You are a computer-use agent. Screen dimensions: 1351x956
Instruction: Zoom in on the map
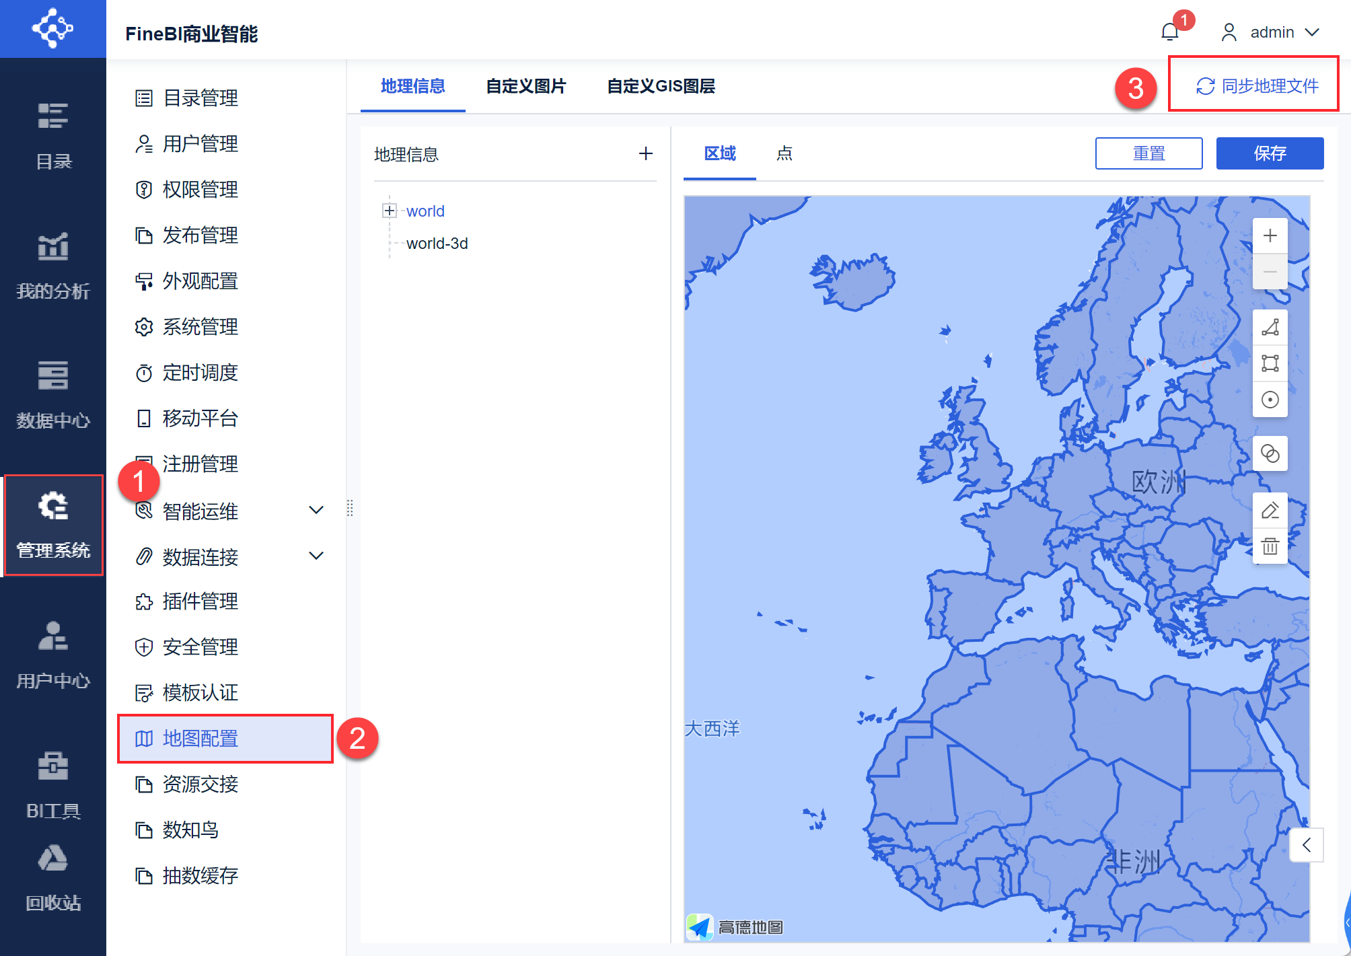(x=1270, y=235)
